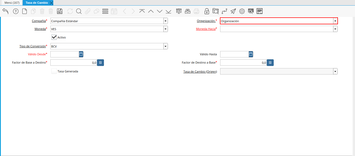Expand the Compañía dropdown arrow
This screenshot has height=156, width=355.
[166, 21]
